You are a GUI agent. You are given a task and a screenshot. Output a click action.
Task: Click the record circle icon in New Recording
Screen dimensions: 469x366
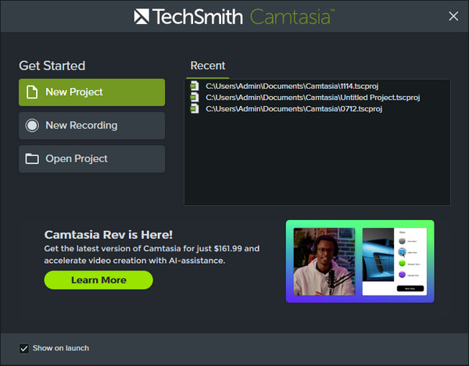[32, 126]
